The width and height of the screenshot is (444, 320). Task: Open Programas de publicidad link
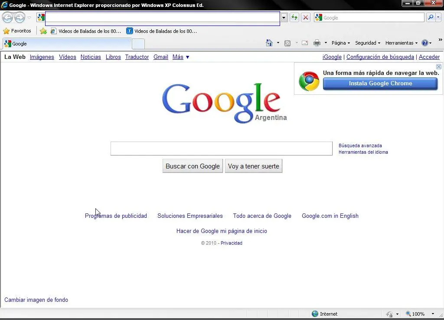pyautogui.click(x=116, y=216)
